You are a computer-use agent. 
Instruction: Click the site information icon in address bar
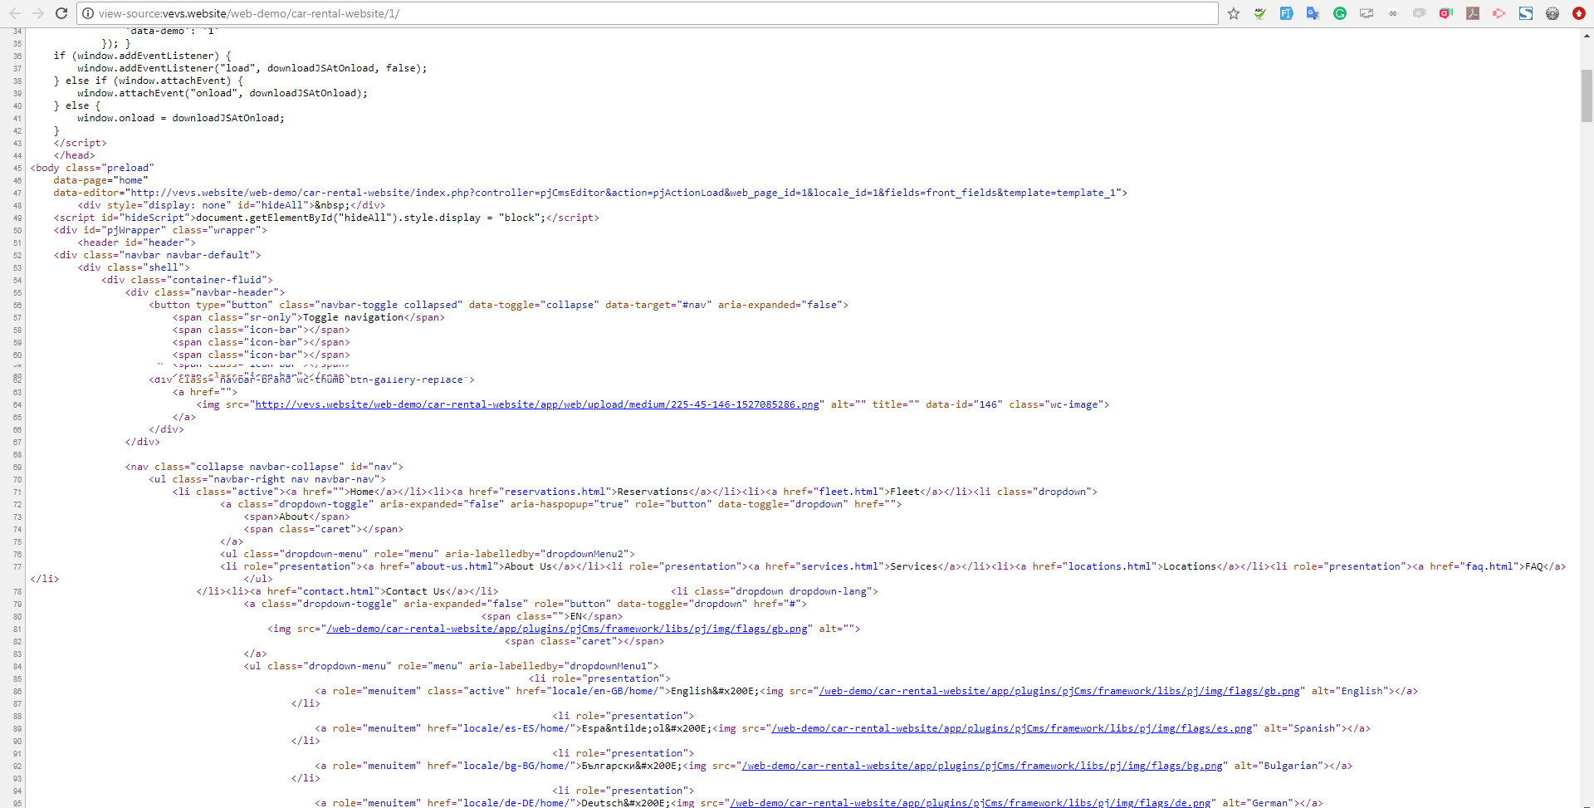[87, 13]
